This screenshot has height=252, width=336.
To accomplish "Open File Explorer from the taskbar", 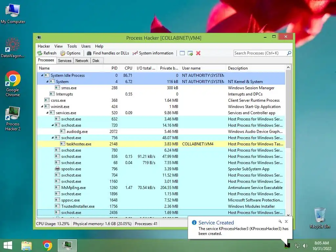I will [27, 245].
